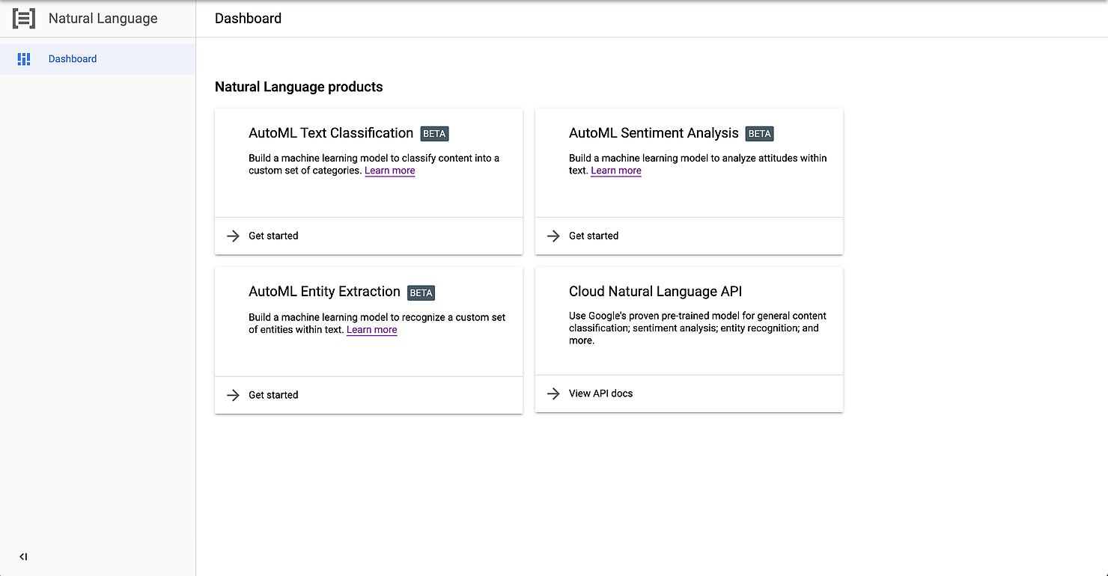The width and height of the screenshot is (1108, 576).
Task: Get started with AutoML Entity Extraction
Action: tap(273, 395)
